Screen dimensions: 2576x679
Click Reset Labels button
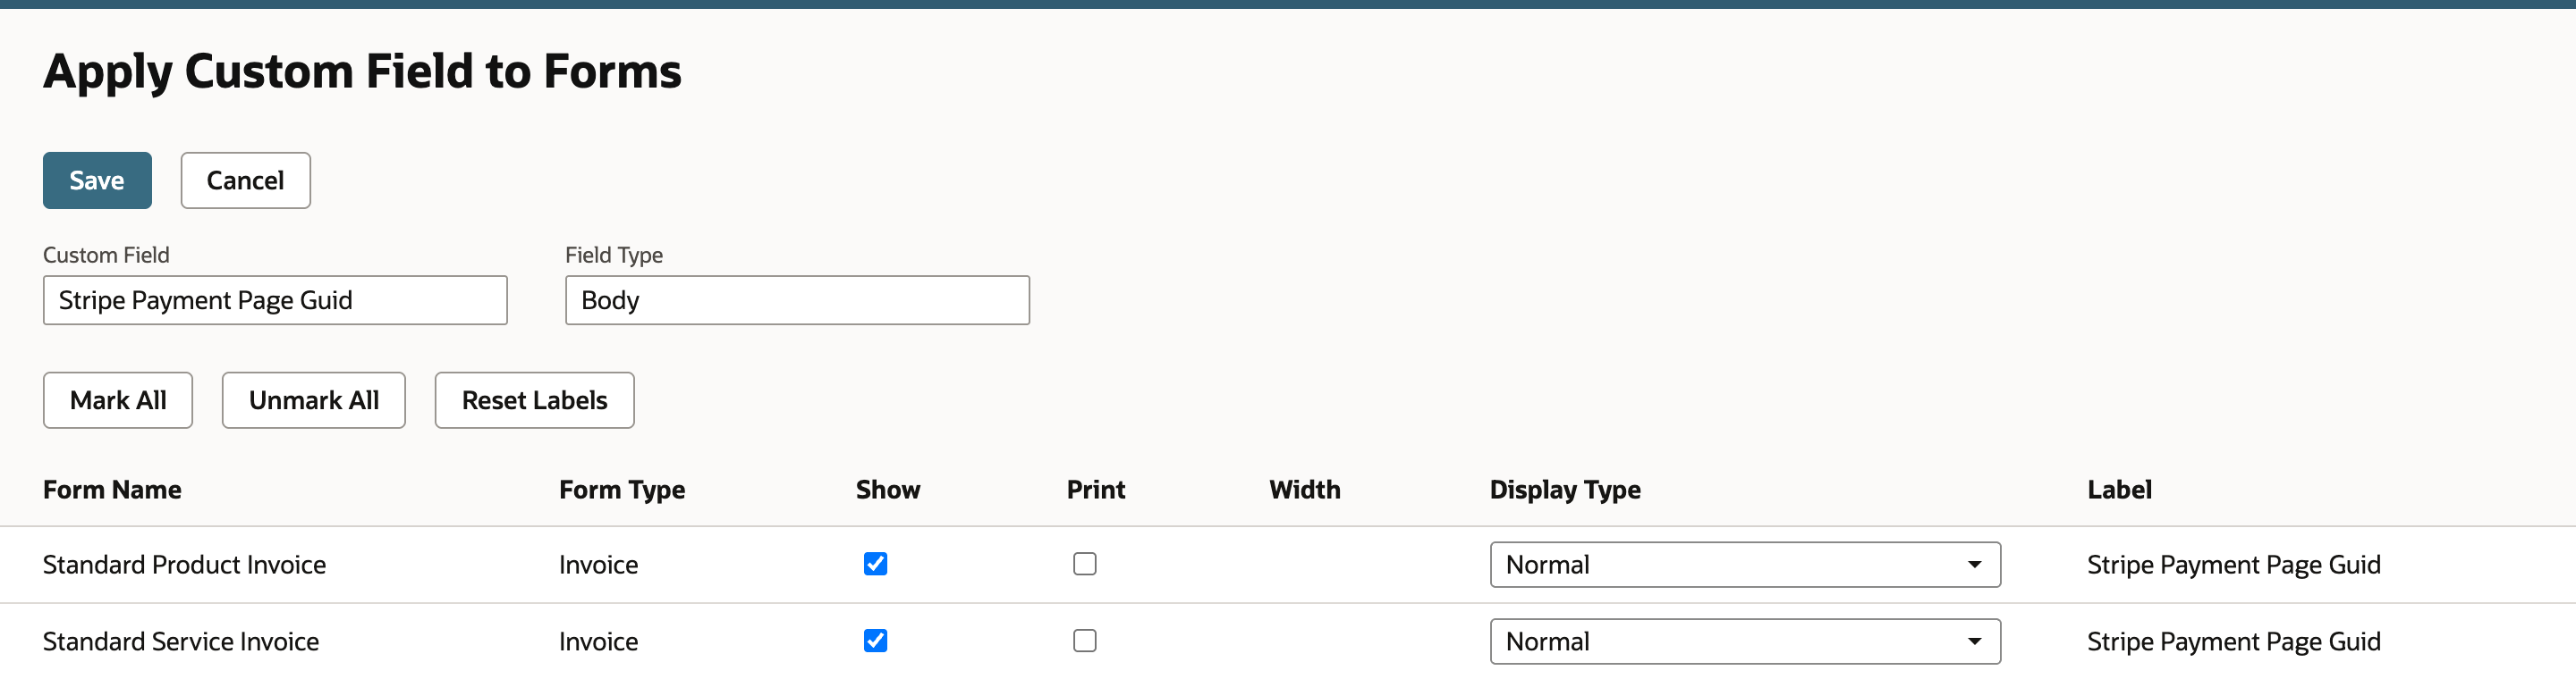coord(534,400)
